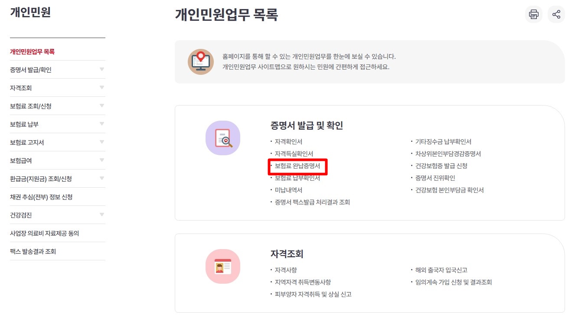Expand the 보험료 납부 sidebar section

point(102,124)
